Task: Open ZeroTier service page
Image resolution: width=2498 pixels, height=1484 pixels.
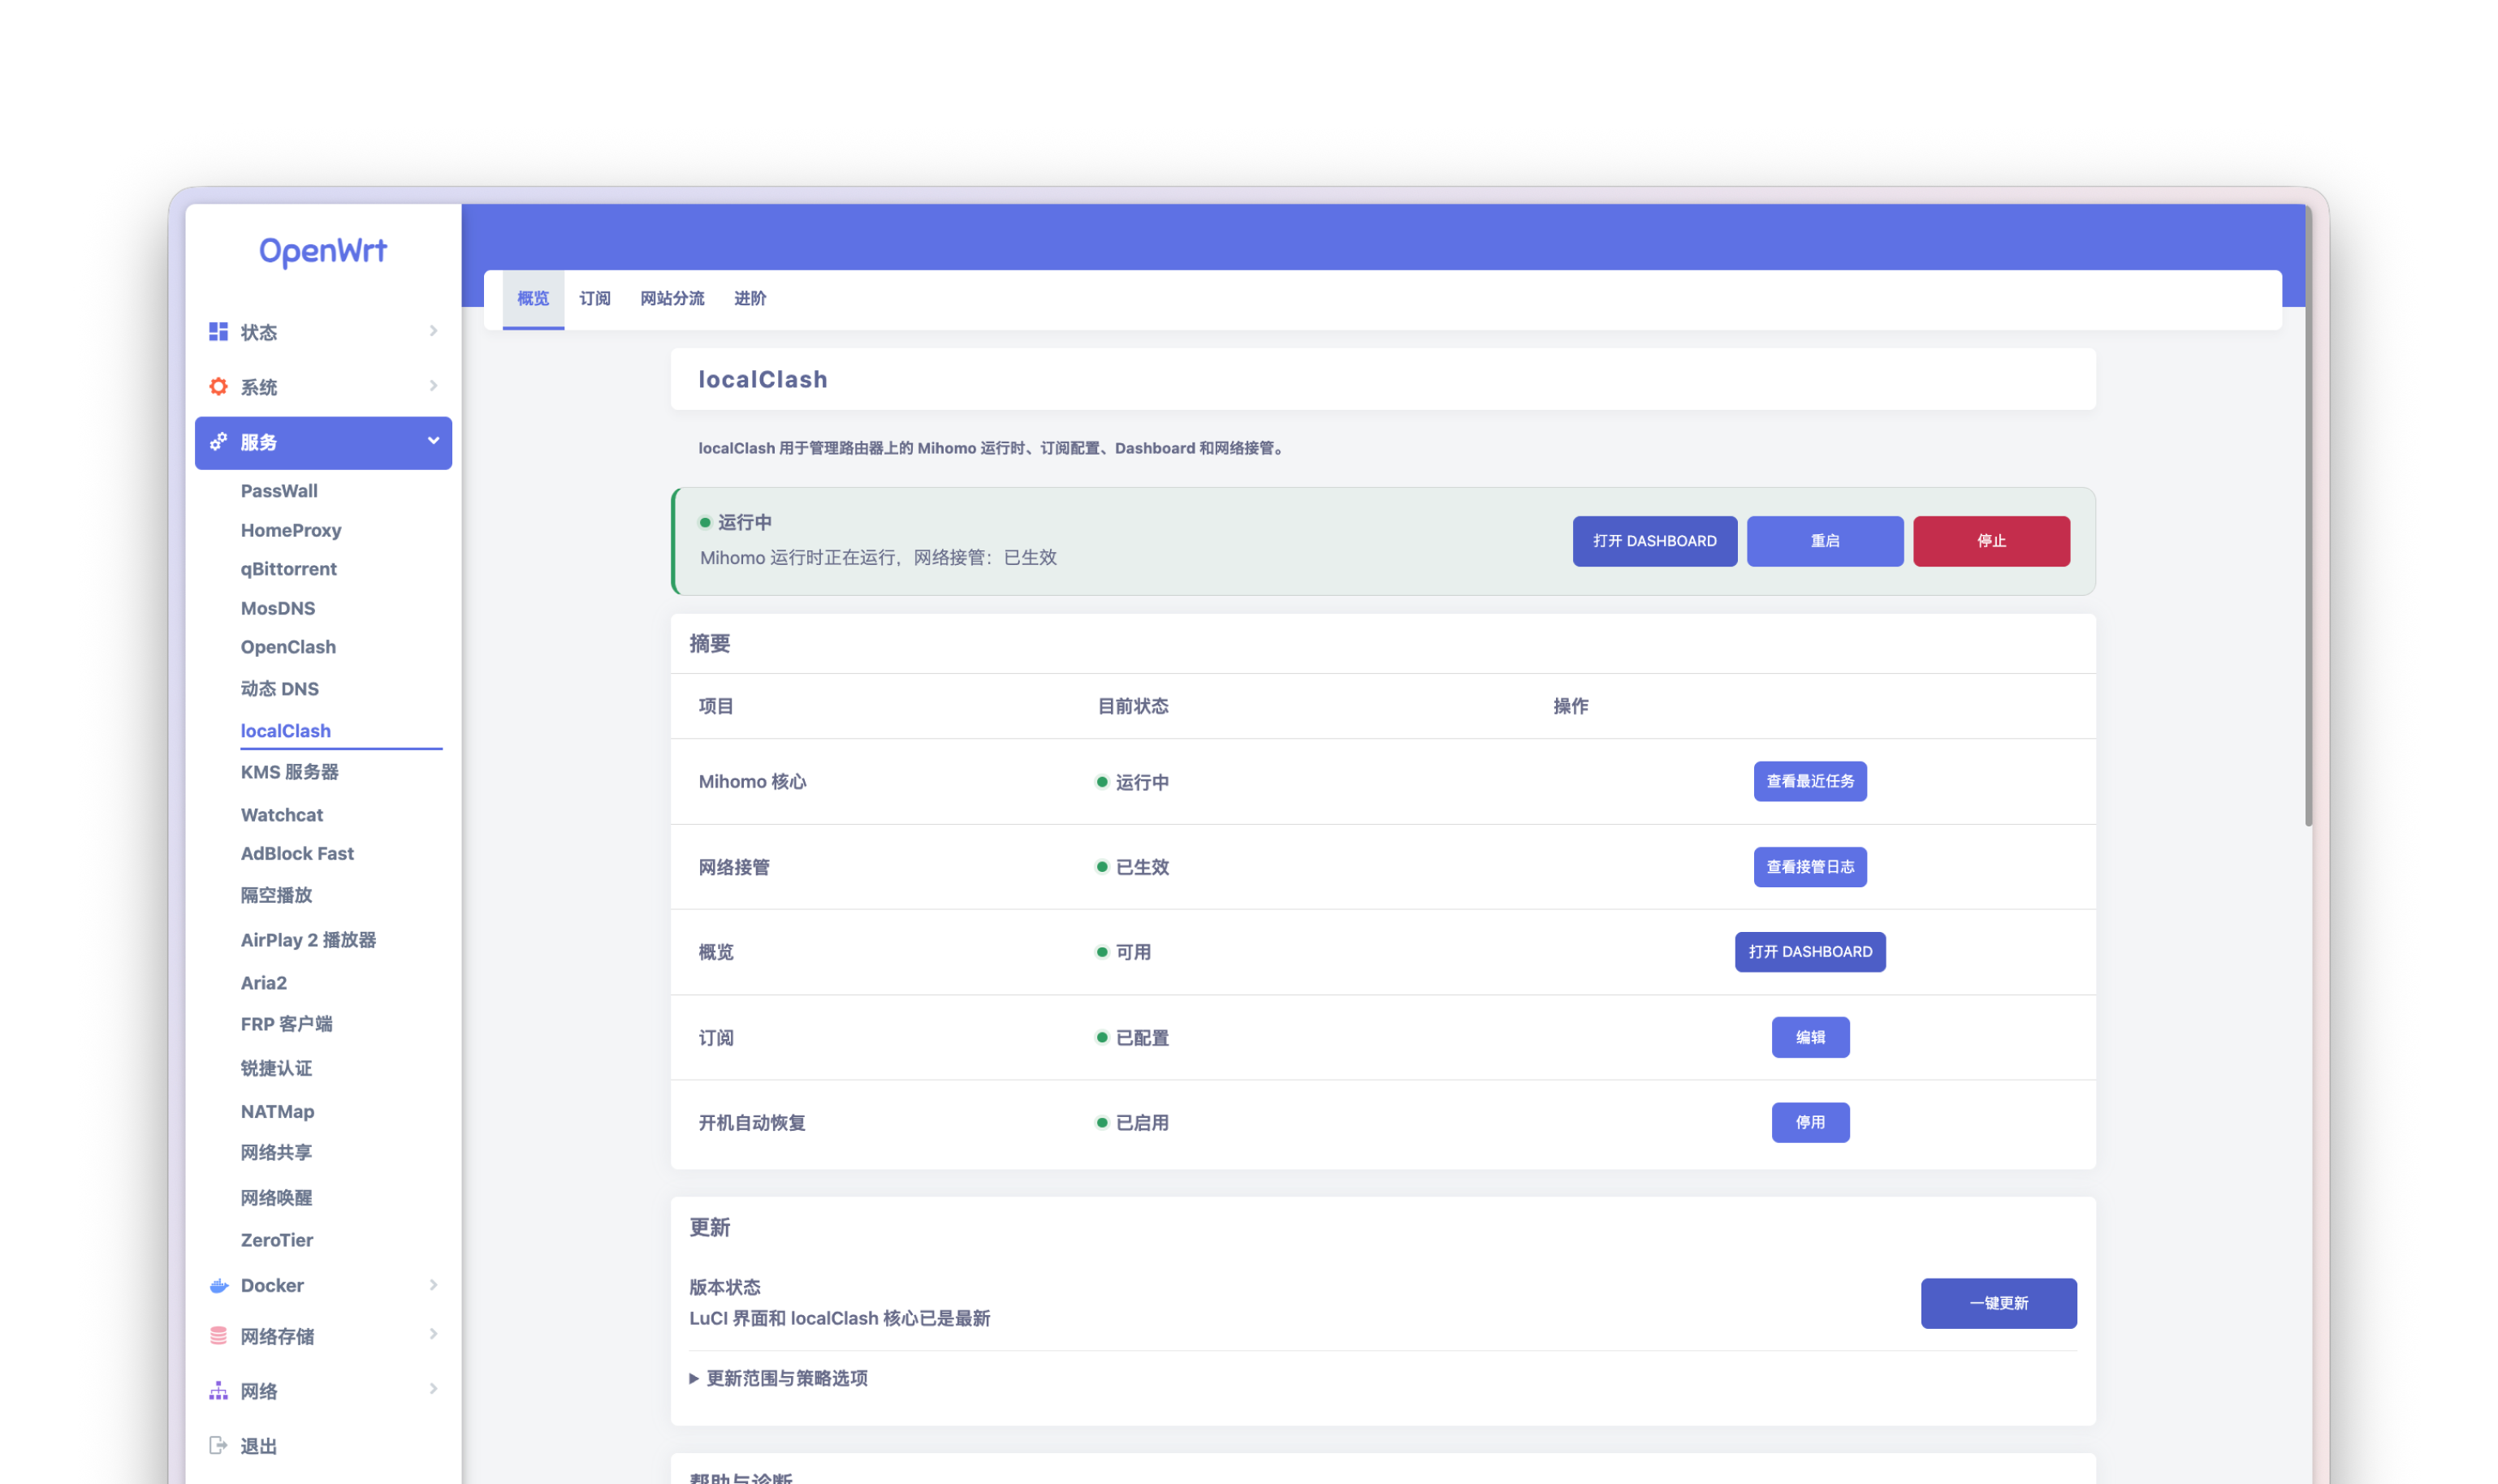Action: tap(277, 1240)
